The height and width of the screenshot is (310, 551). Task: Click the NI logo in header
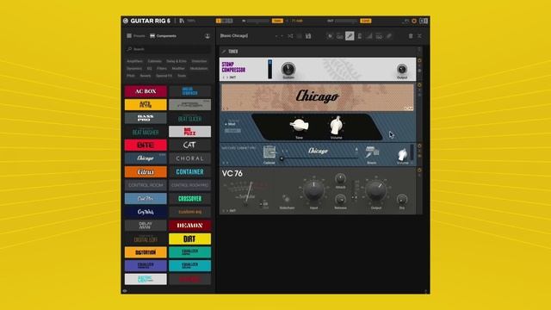tap(424, 21)
